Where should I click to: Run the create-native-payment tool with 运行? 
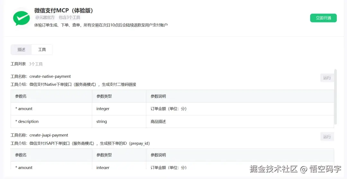(x=327, y=78)
